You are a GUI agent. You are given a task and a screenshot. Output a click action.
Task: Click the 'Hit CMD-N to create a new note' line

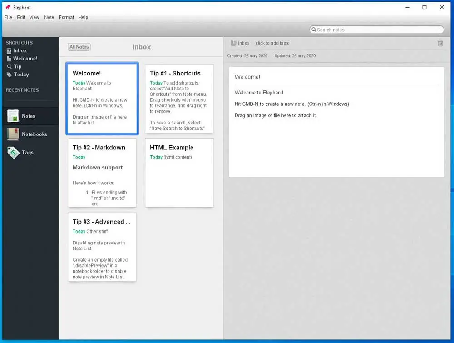point(291,104)
